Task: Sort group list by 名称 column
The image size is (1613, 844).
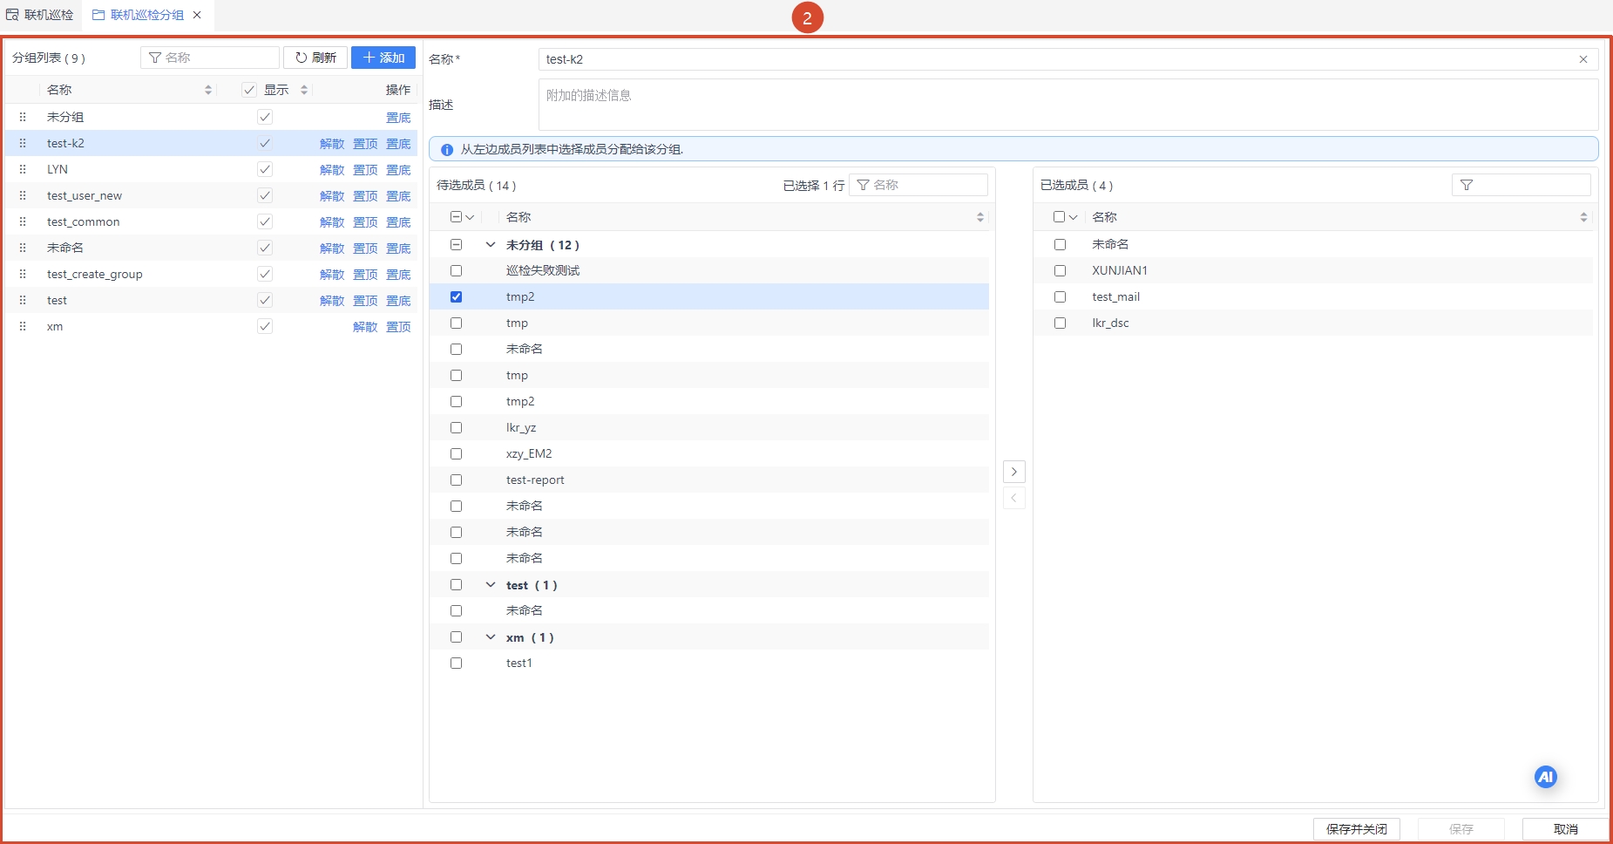Action: click(x=208, y=90)
